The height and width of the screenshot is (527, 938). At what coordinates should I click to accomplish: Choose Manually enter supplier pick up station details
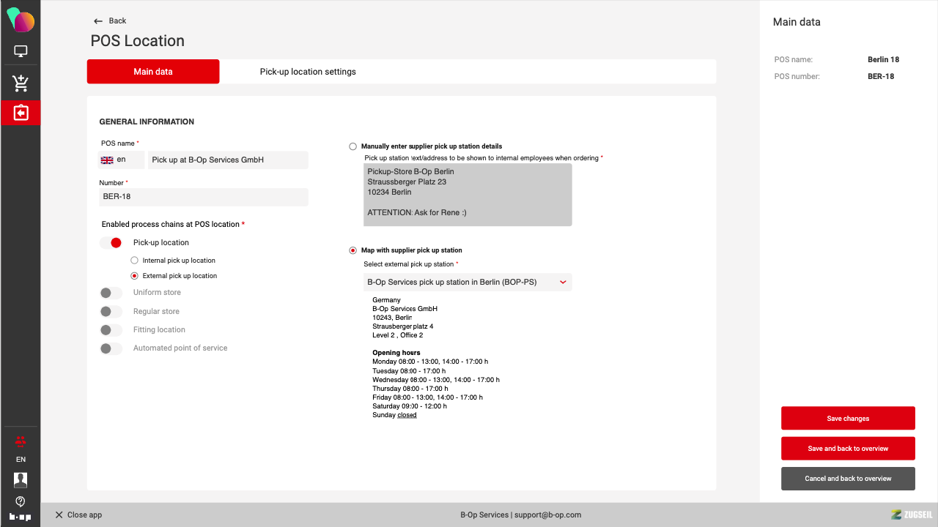tap(353, 146)
